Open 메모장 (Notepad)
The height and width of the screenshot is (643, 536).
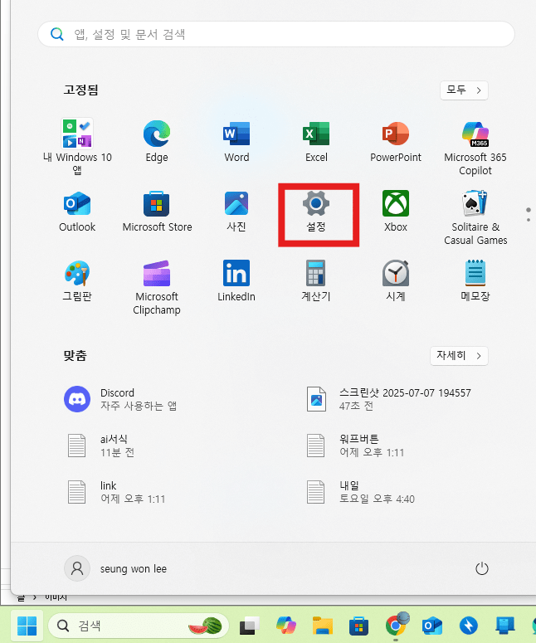pyautogui.click(x=475, y=281)
